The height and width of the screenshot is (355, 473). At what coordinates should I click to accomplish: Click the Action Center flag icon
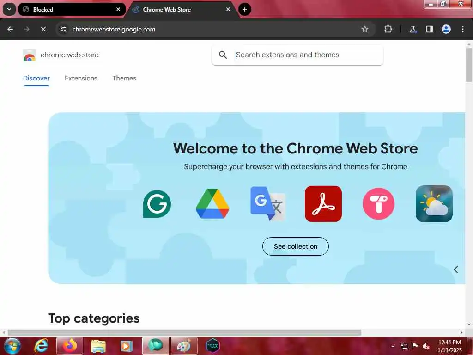[415, 346]
